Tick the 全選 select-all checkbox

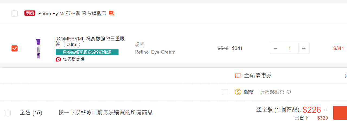click(8, 113)
